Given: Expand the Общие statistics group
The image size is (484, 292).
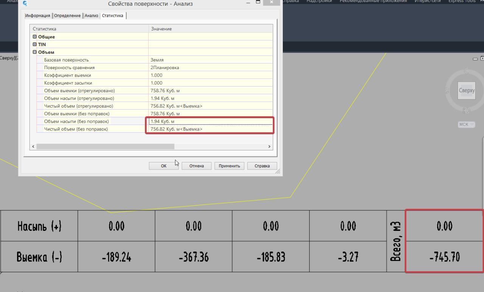Looking at the screenshot, I should (35, 37).
